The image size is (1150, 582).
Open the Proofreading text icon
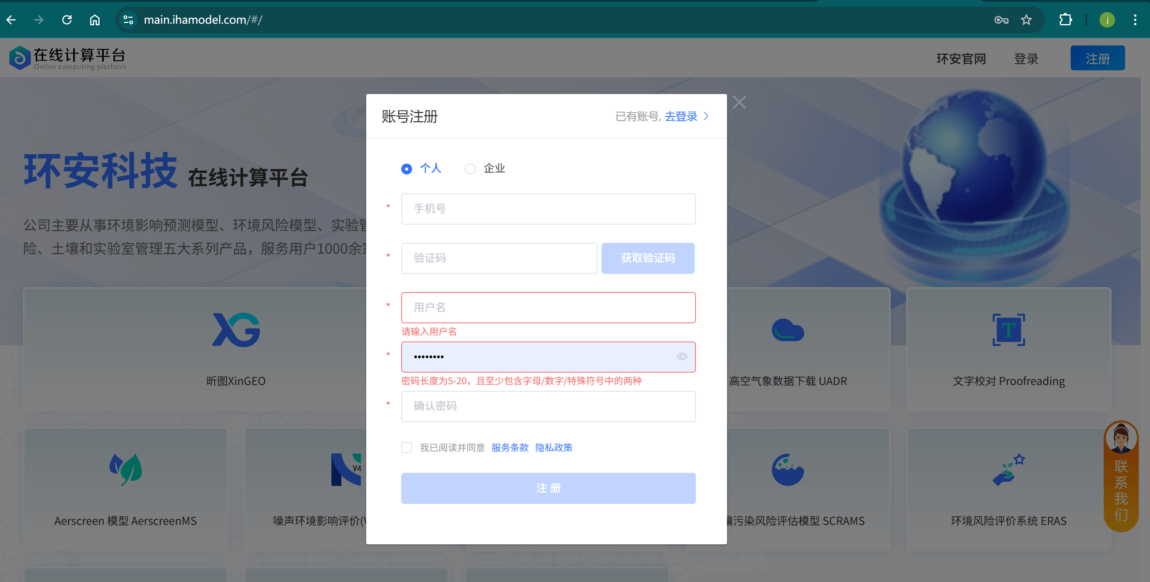[x=1008, y=330]
